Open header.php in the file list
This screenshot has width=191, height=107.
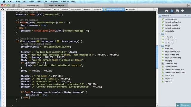(x=169, y=43)
